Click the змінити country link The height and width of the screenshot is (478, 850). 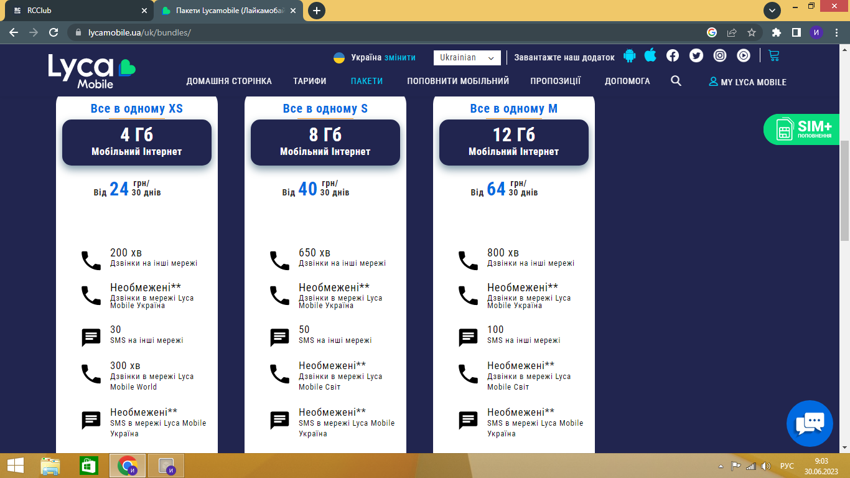click(x=400, y=57)
